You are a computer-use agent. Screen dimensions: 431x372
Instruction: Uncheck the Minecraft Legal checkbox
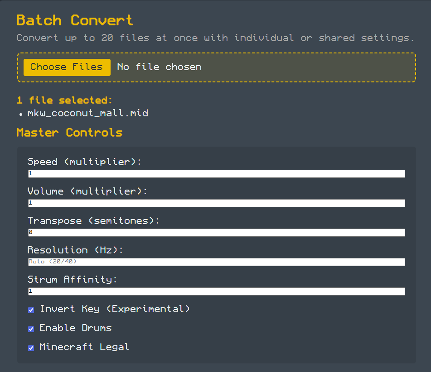(31, 348)
